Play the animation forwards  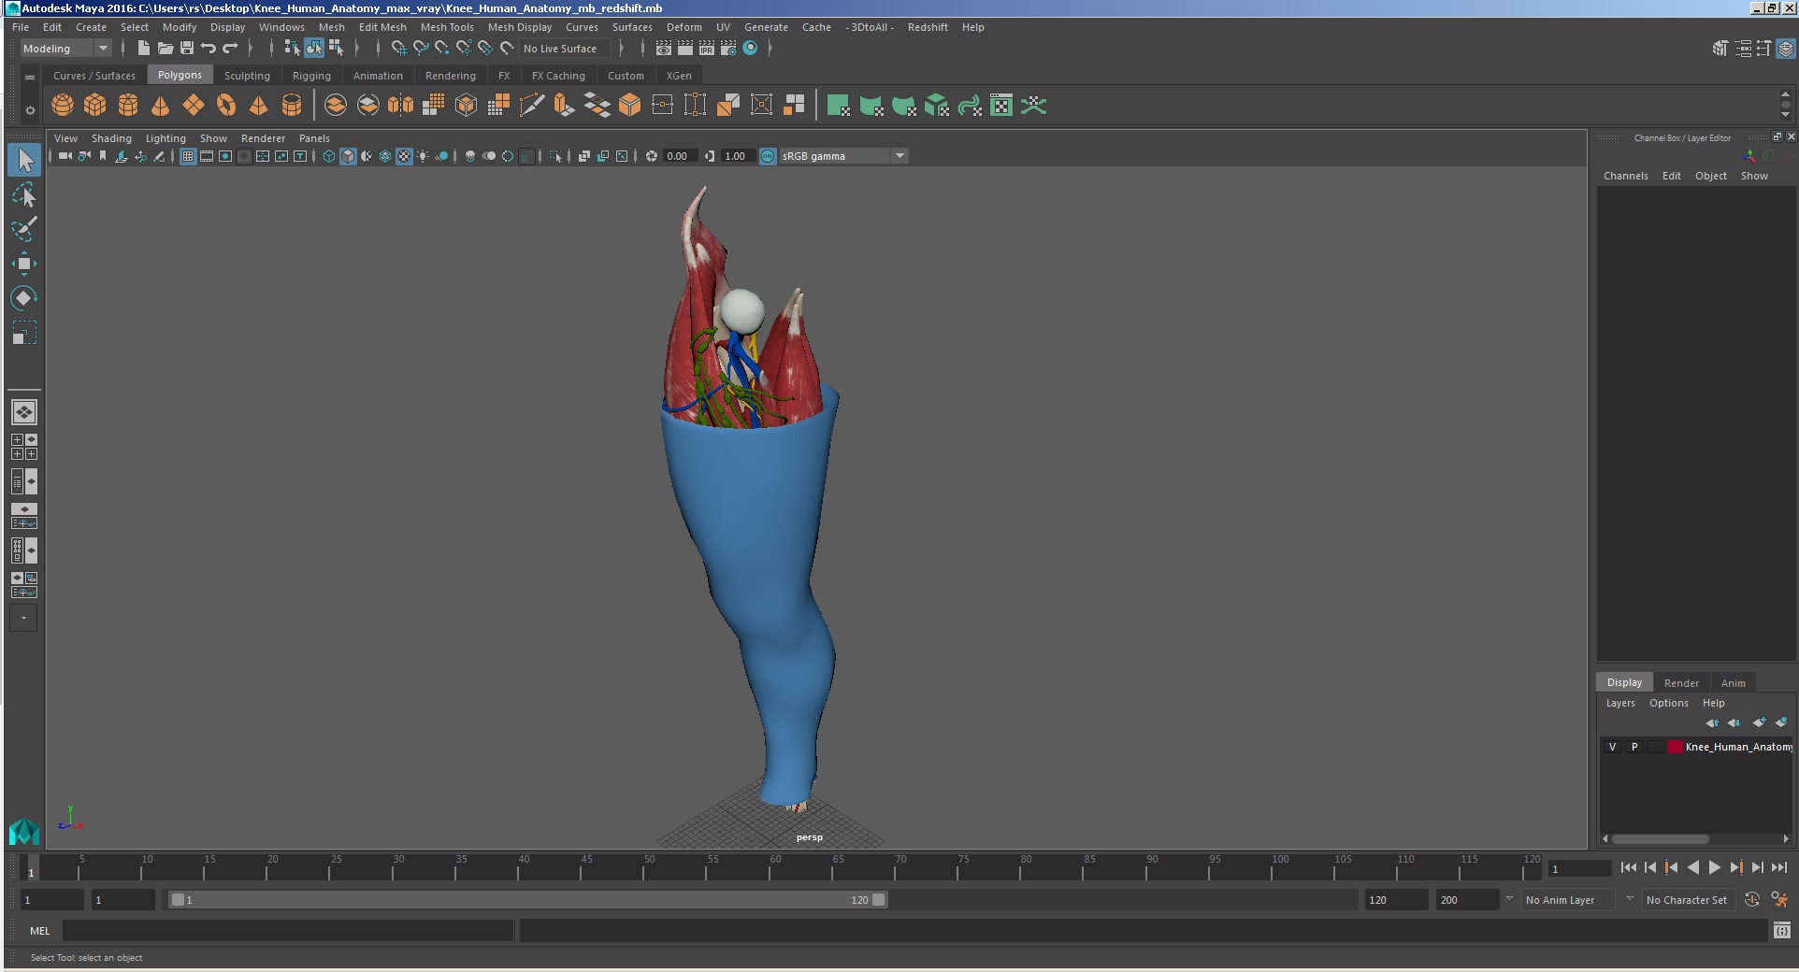[x=1715, y=868]
